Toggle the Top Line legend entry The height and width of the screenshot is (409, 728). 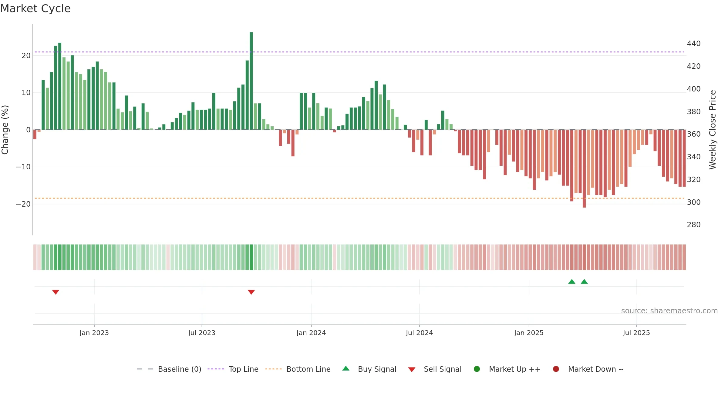pyautogui.click(x=244, y=369)
